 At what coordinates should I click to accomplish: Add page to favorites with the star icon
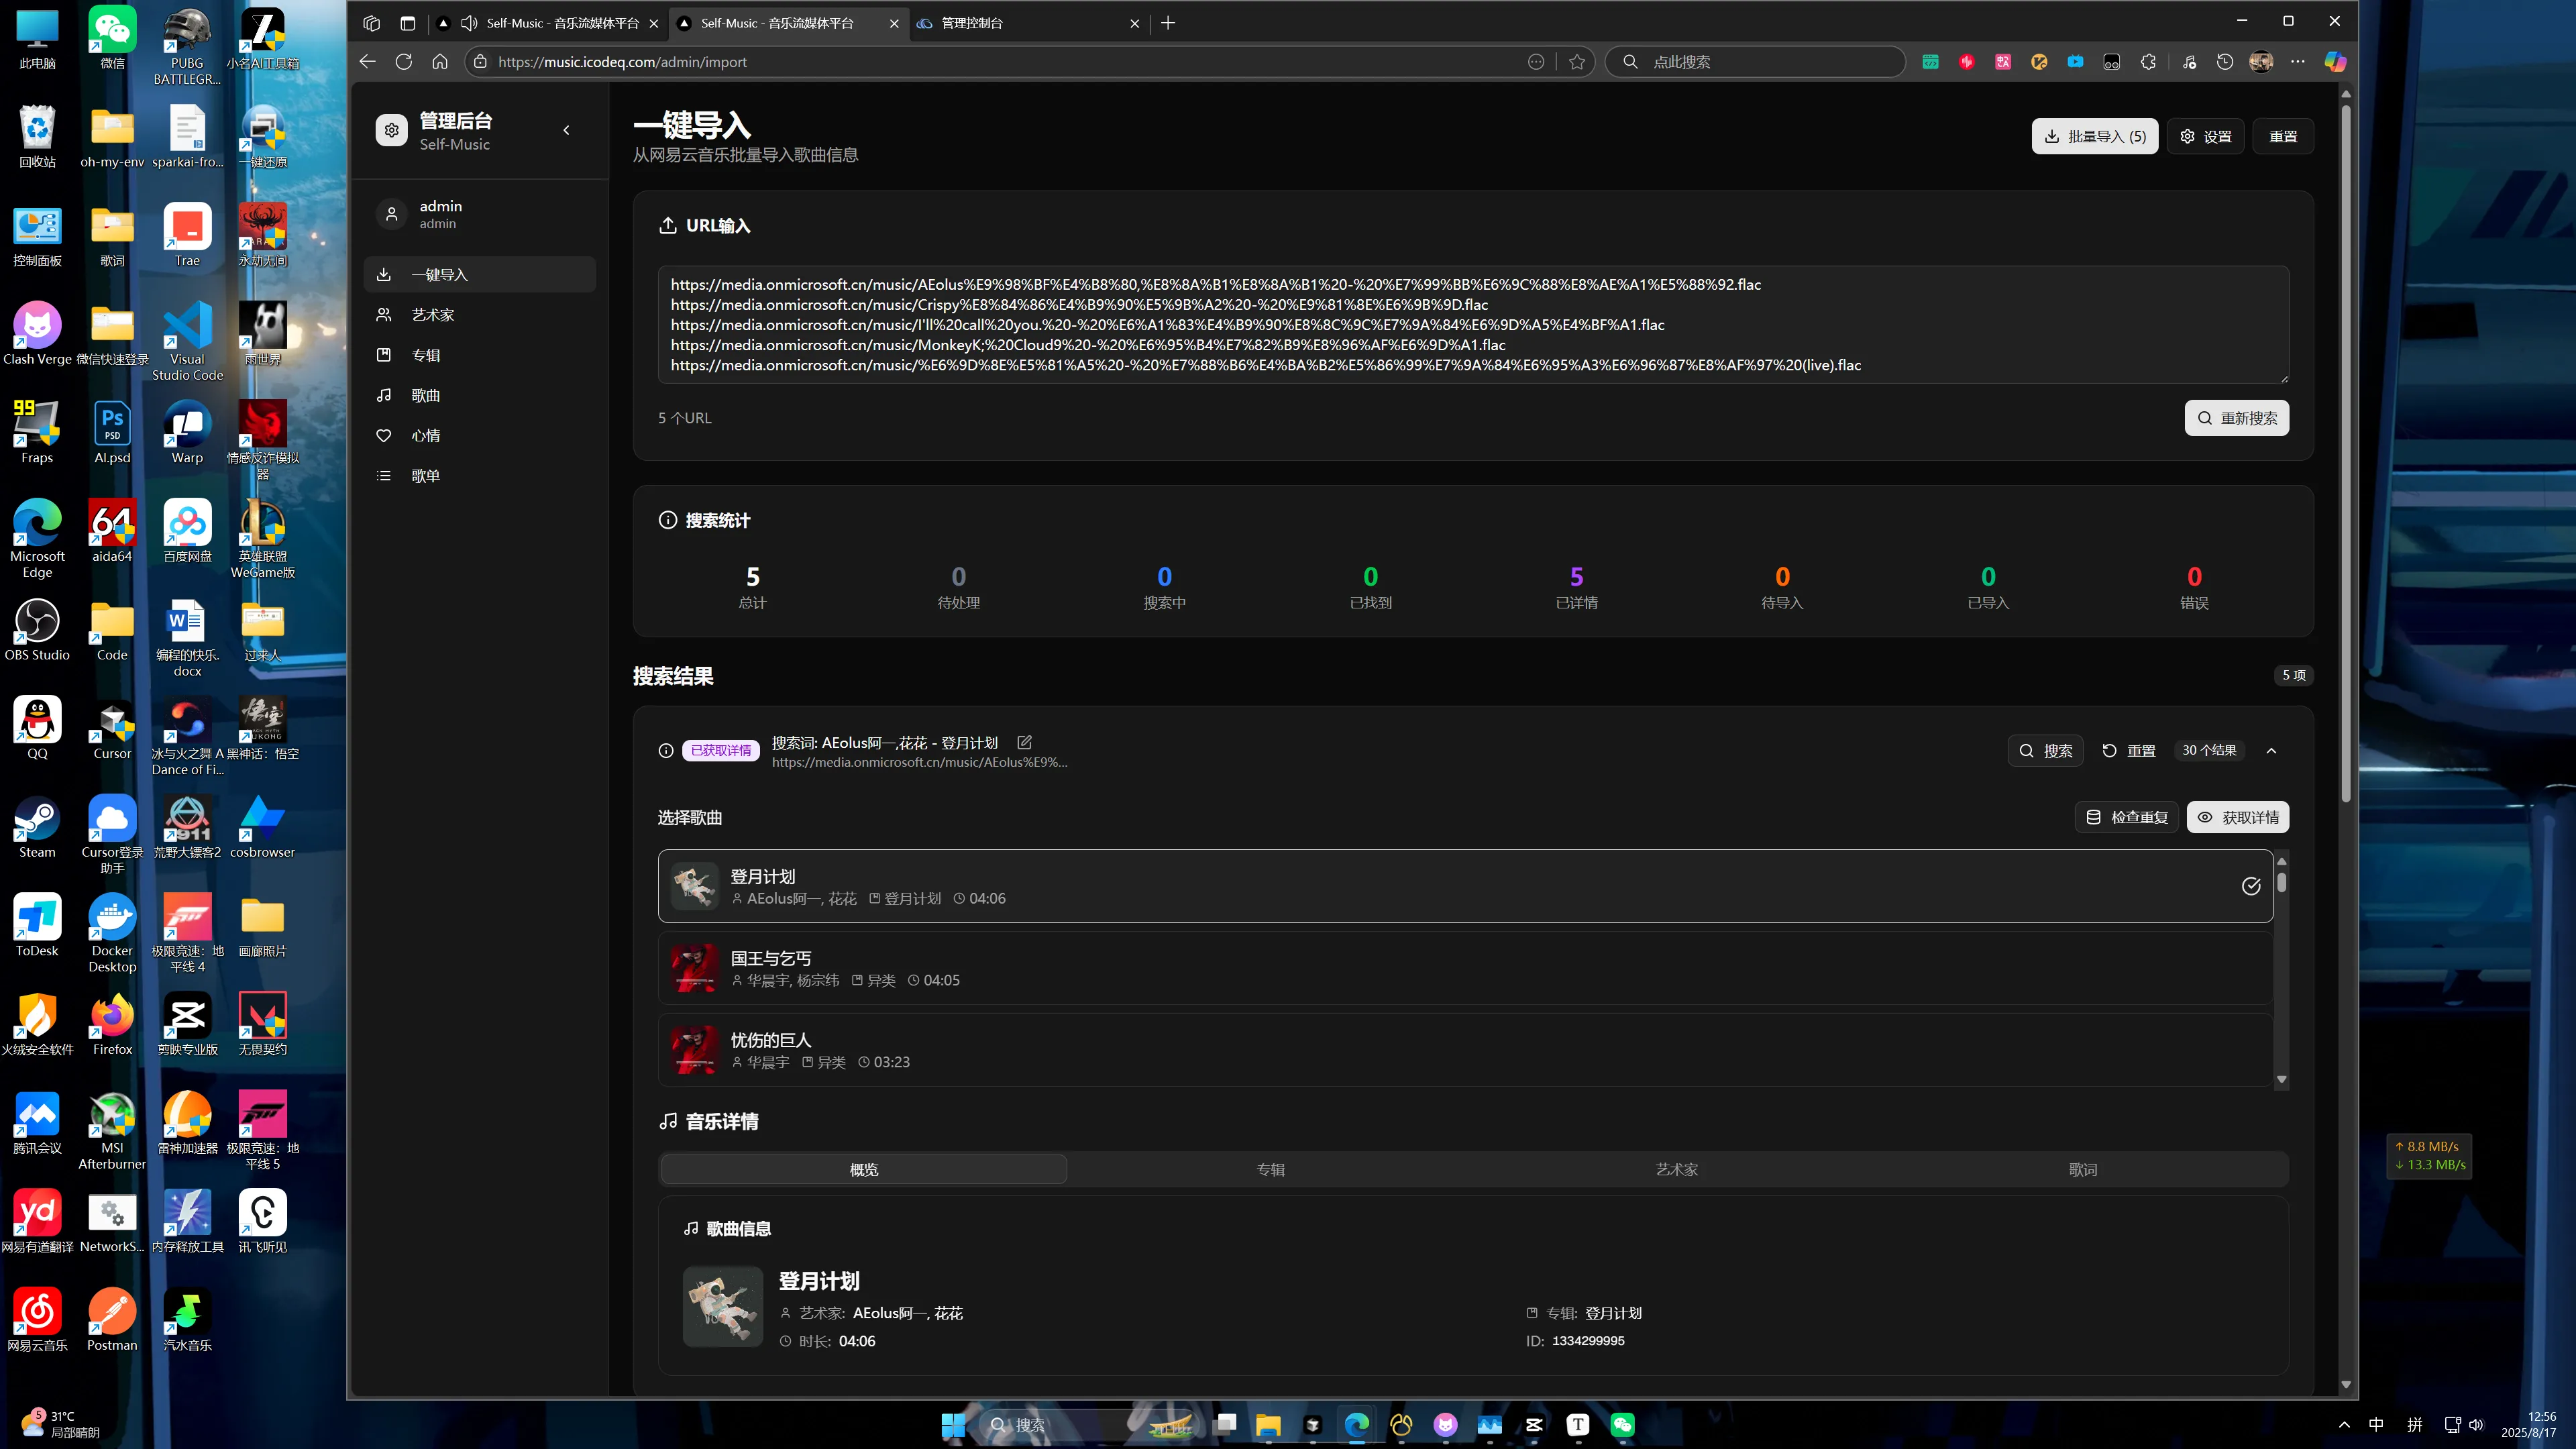pos(1577,62)
